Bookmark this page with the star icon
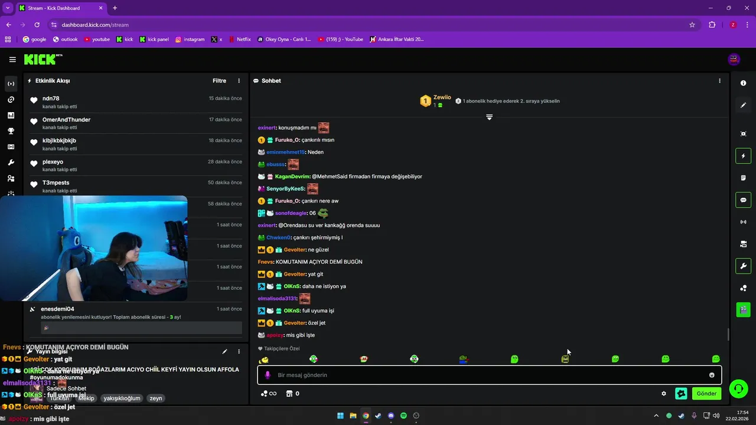 click(692, 25)
